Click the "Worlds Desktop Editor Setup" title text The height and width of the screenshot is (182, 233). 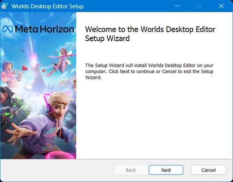[x=48, y=6]
